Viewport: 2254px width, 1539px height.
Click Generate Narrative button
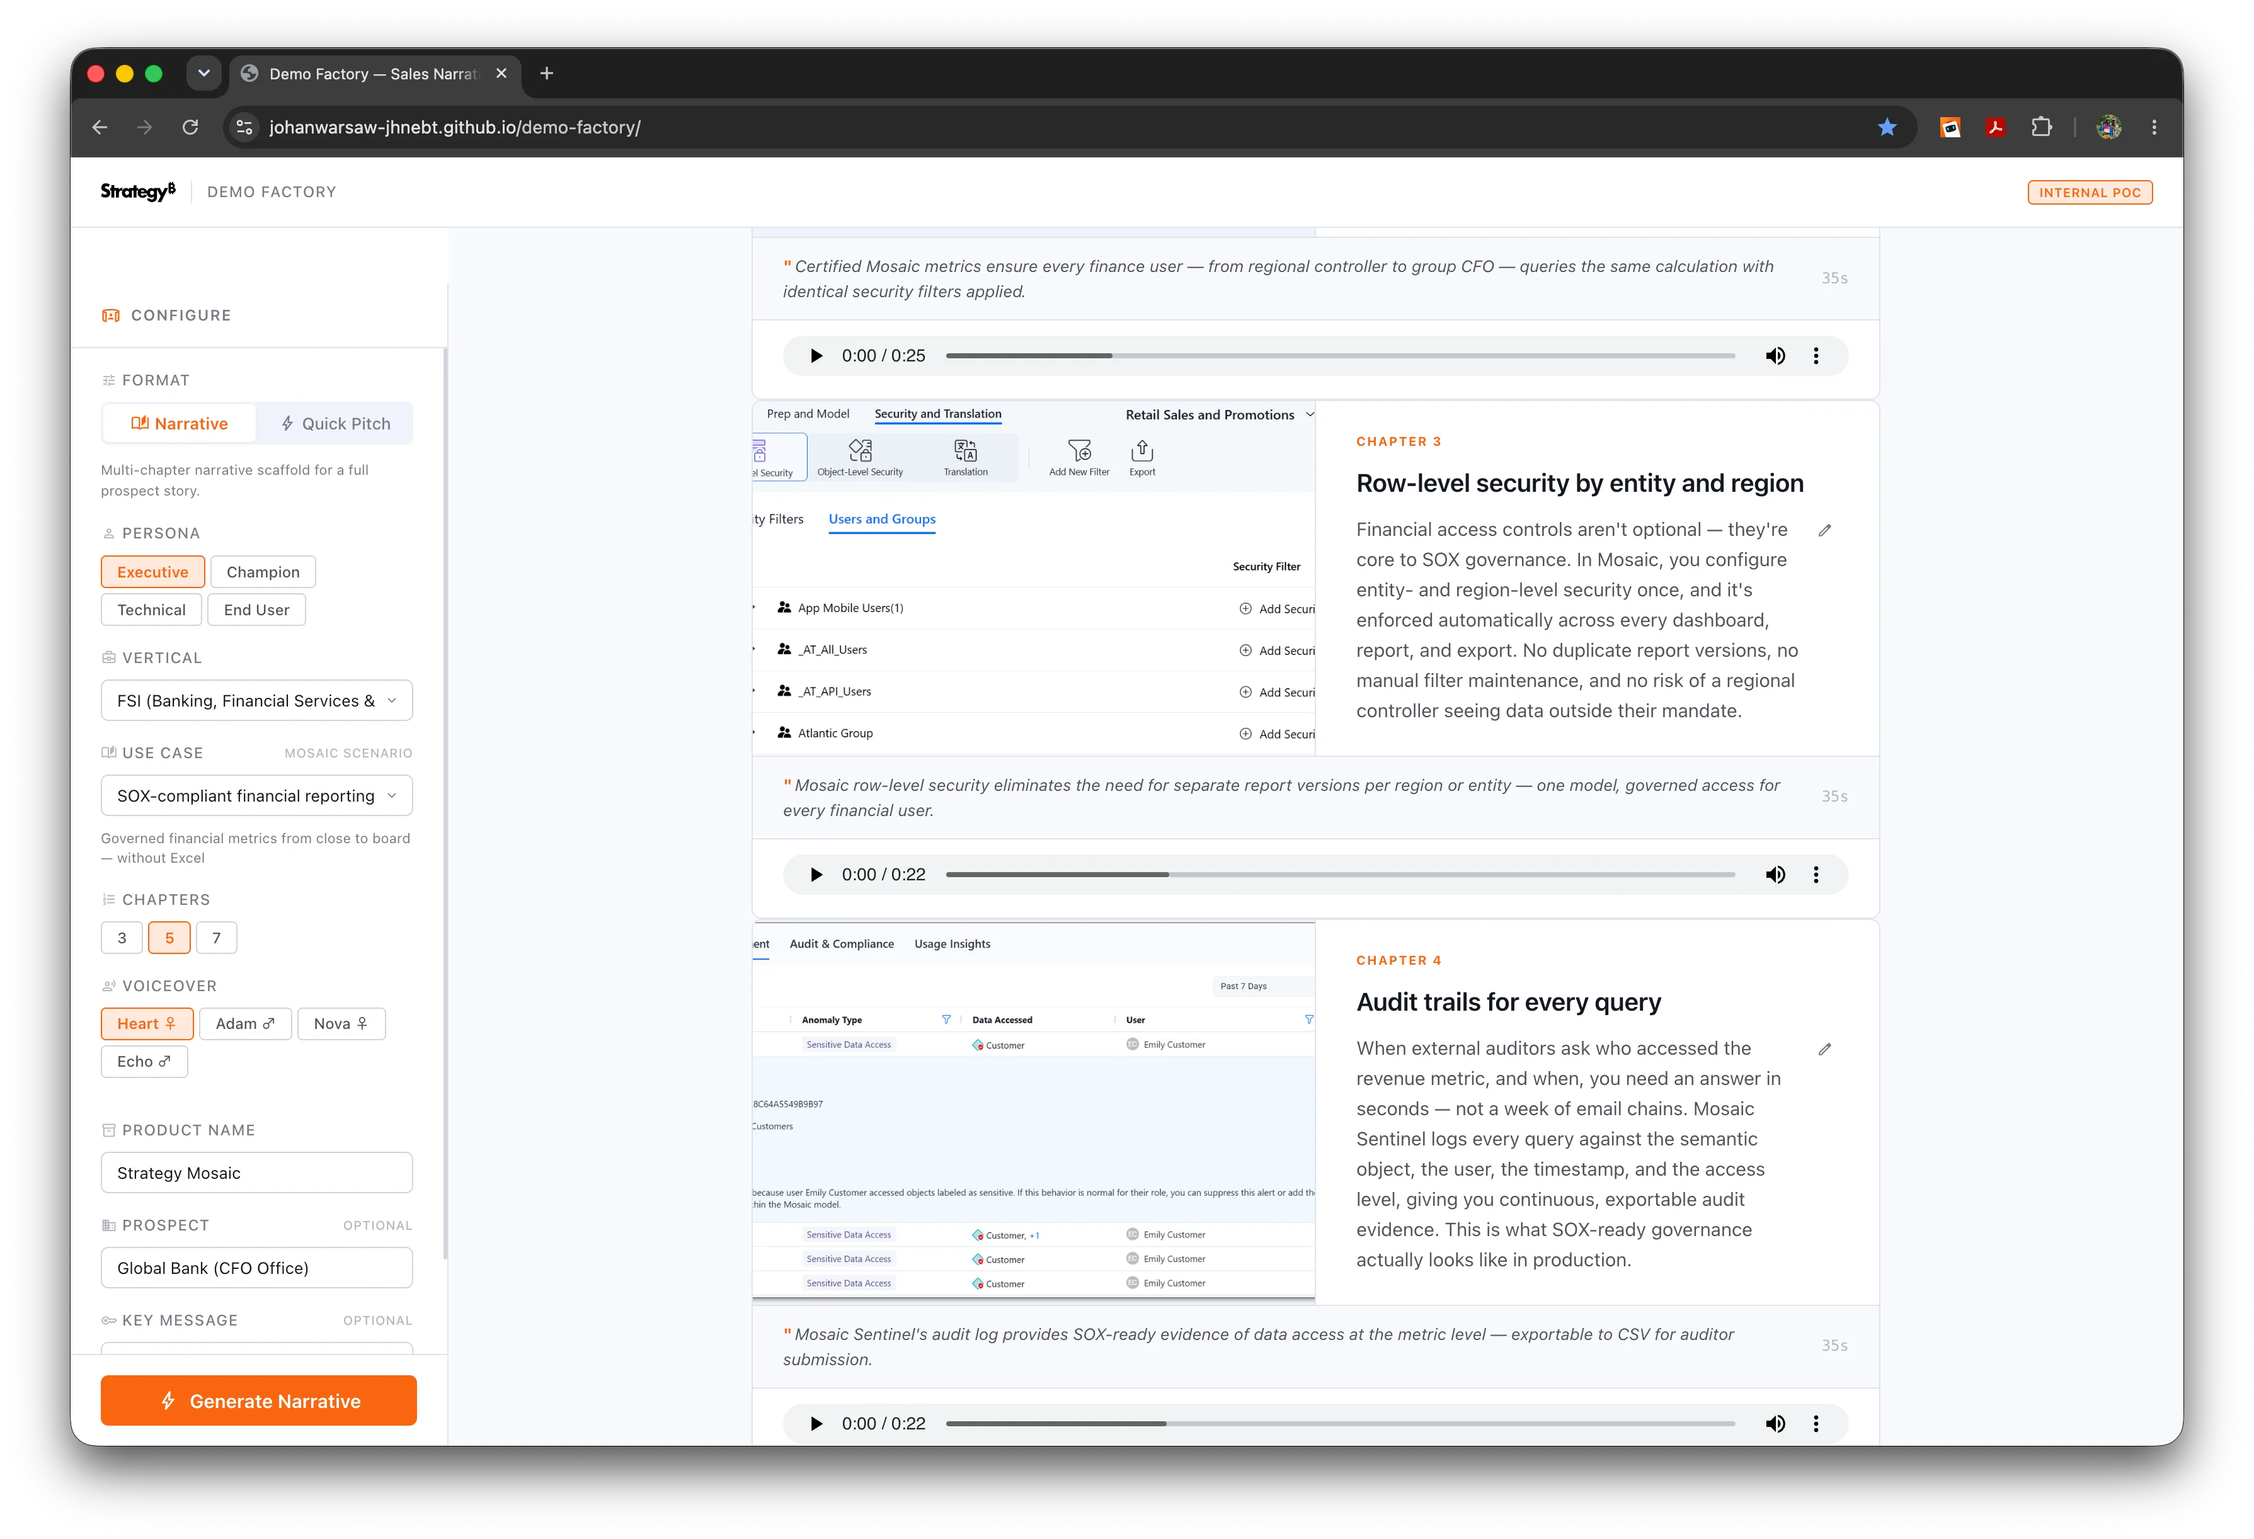tap(259, 1401)
